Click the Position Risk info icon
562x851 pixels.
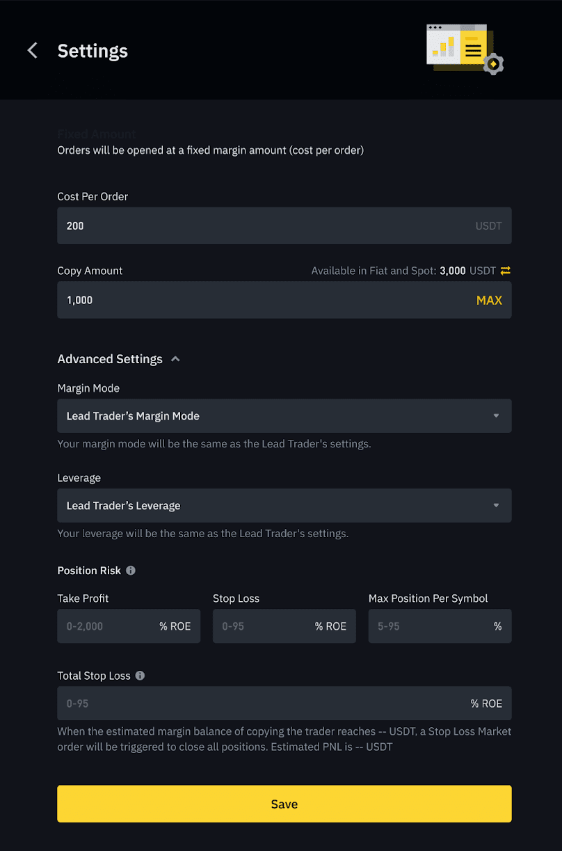coord(131,571)
